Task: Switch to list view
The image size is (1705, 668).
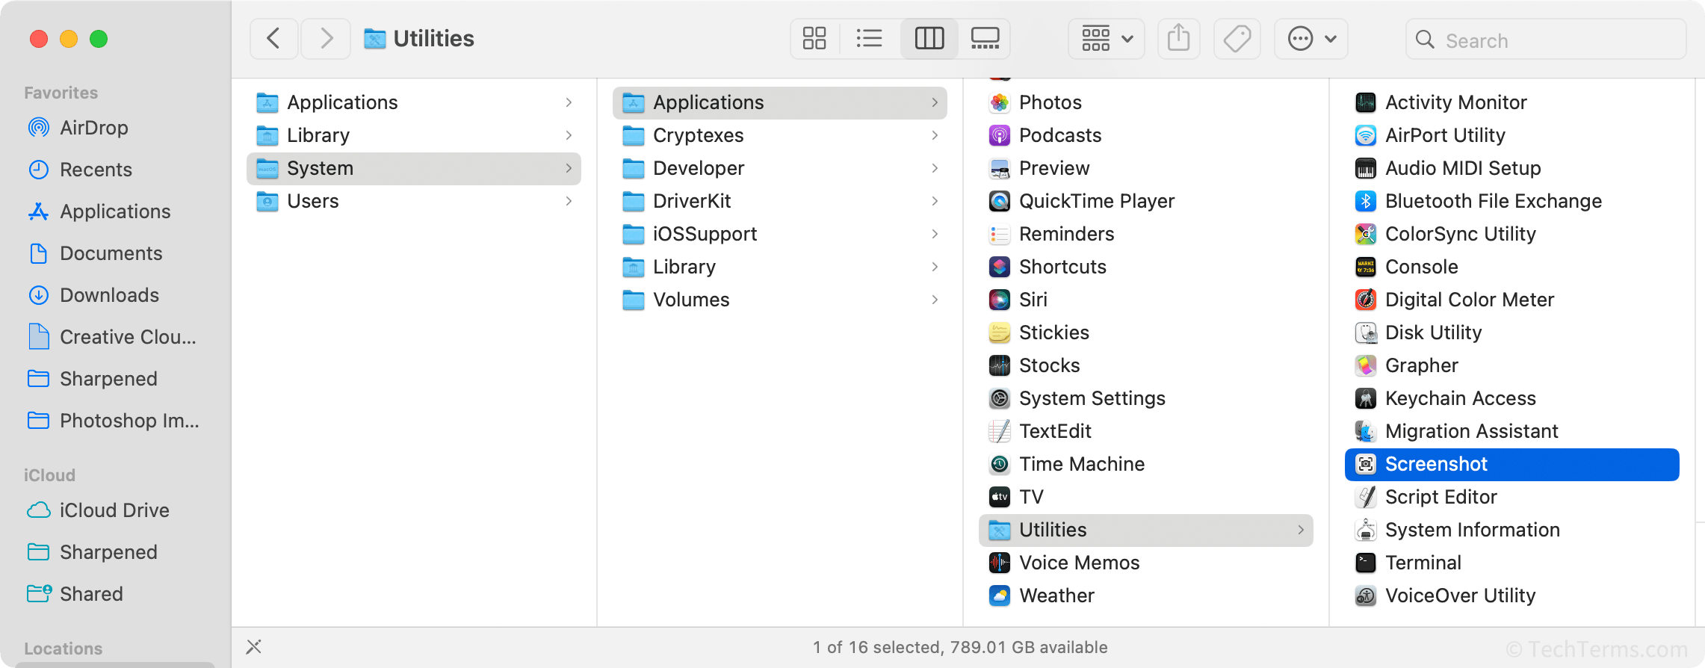Action: point(870,39)
